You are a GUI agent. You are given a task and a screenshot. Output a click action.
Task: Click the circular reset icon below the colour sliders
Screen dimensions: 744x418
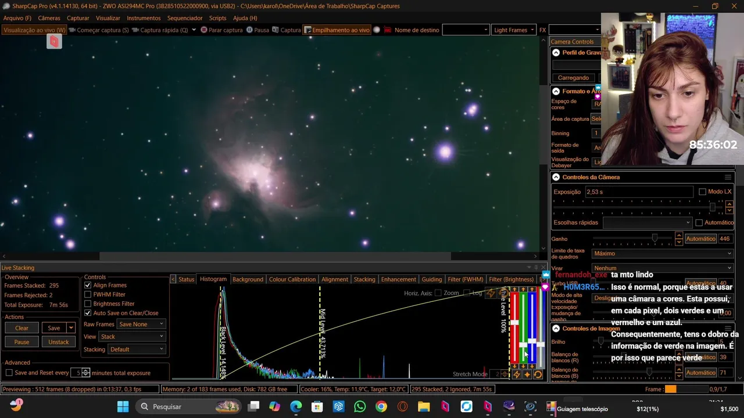coord(538,374)
